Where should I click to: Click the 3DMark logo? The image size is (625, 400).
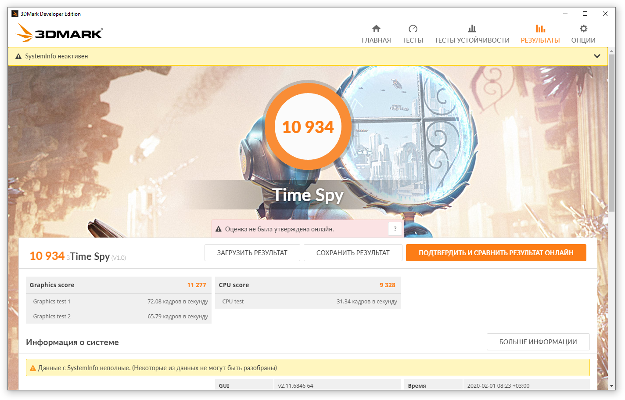(x=59, y=33)
